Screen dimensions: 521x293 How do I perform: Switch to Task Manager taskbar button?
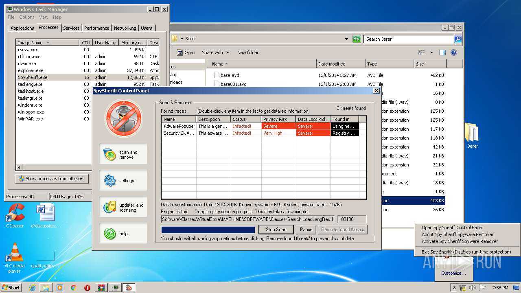click(115, 288)
